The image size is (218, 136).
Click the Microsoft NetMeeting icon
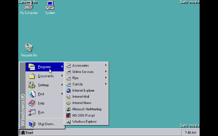pos(68,109)
